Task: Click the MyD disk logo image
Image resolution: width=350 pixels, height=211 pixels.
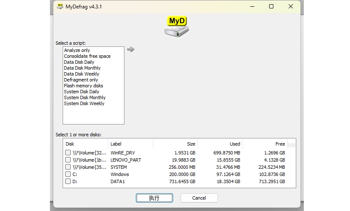Action: coord(177,27)
